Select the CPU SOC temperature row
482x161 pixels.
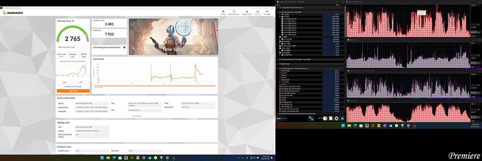tap(310, 75)
